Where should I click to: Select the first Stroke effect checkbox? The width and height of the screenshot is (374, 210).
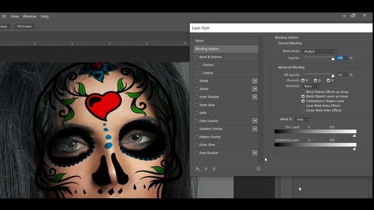coord(196,81)
